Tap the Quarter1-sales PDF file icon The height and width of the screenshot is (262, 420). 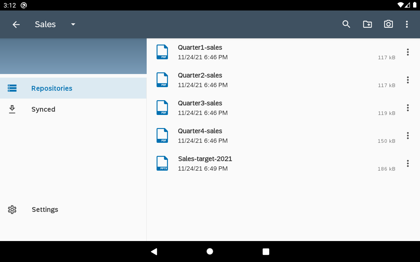coord(162,52)
